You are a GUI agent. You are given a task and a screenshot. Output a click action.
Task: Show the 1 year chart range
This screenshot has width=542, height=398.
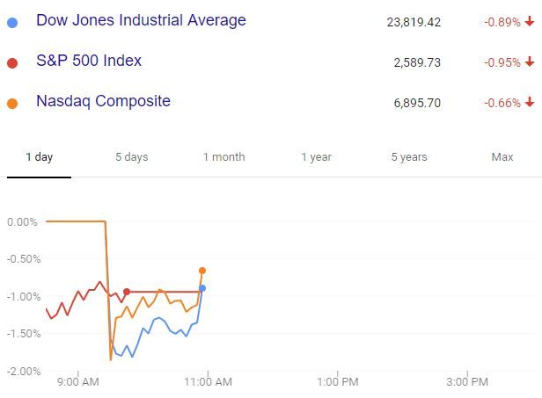click(x=316, y=157)
